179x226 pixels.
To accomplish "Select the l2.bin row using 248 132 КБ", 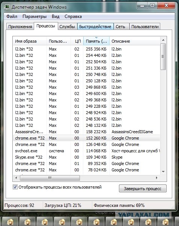I will tap(86, 125).
